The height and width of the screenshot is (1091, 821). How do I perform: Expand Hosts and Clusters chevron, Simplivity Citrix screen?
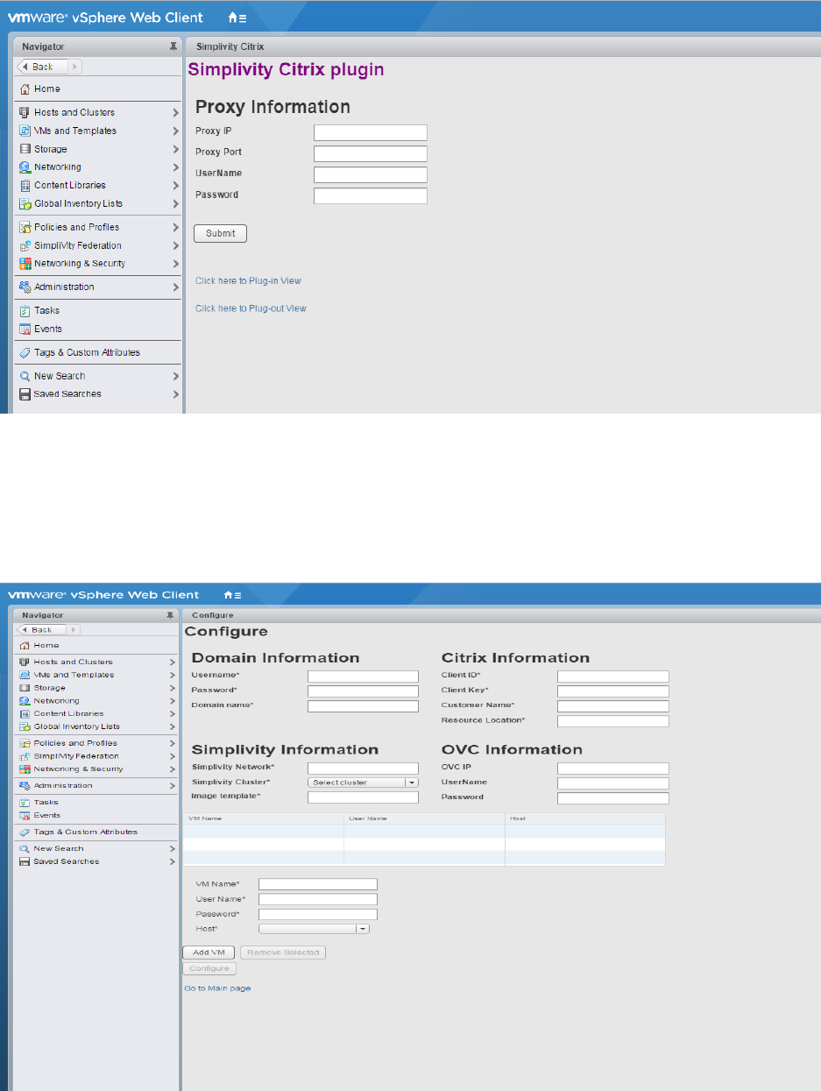[x=175, y=113]
